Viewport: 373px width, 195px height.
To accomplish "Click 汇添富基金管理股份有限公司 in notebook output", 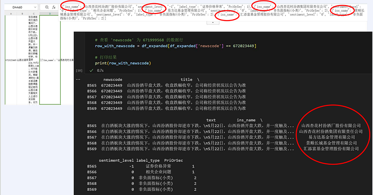I will click(331, 149).
